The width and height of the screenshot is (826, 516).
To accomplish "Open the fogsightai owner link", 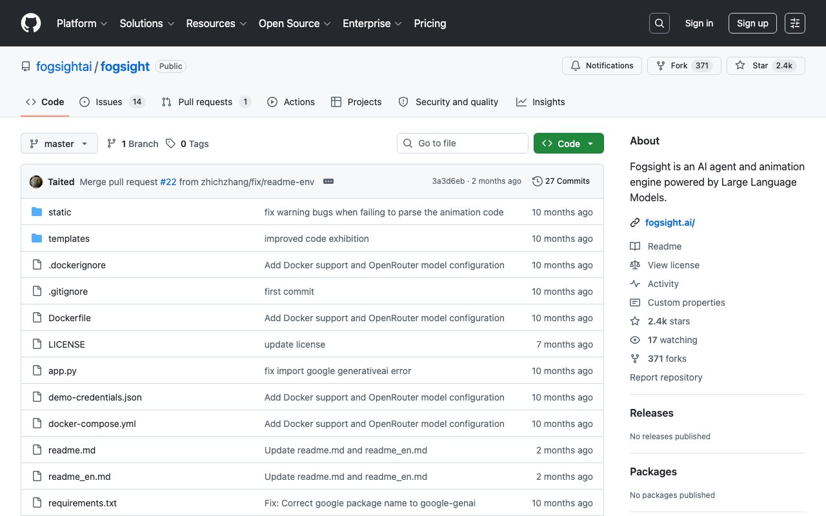I will coord(64,66).
